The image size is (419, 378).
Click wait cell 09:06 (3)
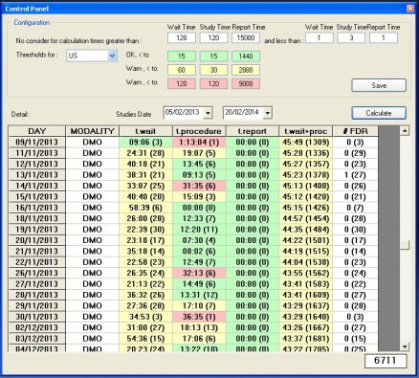pos(145,142)
